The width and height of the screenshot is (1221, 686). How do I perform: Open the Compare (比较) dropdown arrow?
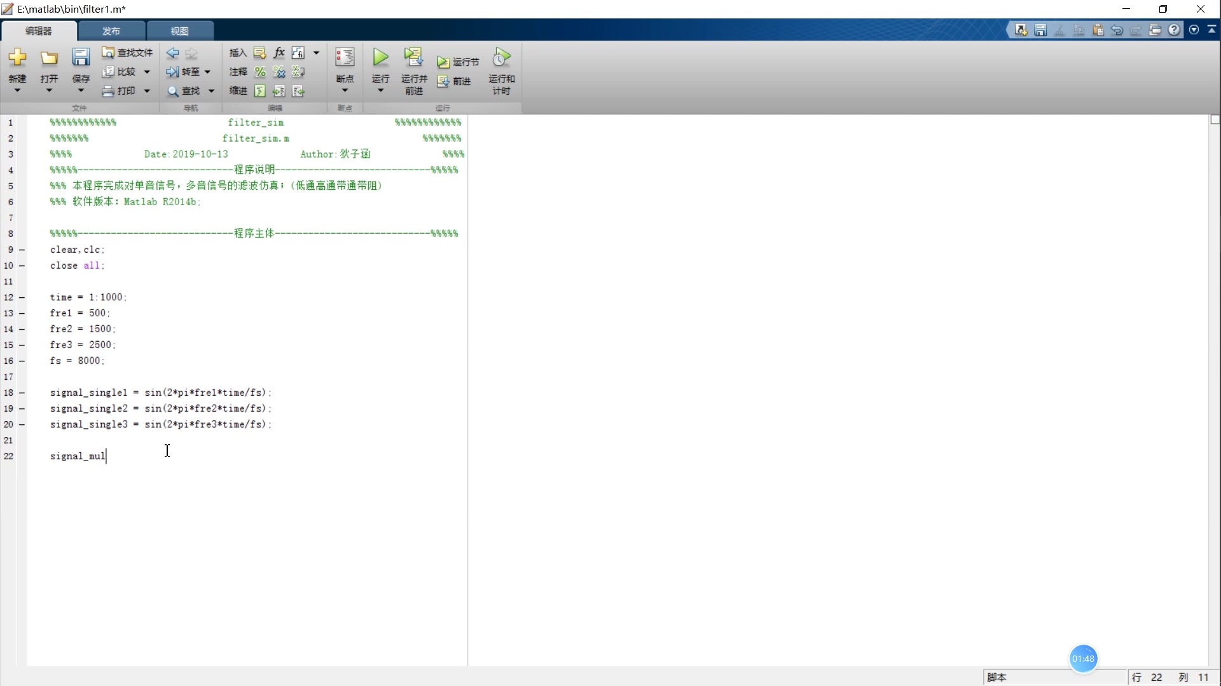click(x=147, y=72)
